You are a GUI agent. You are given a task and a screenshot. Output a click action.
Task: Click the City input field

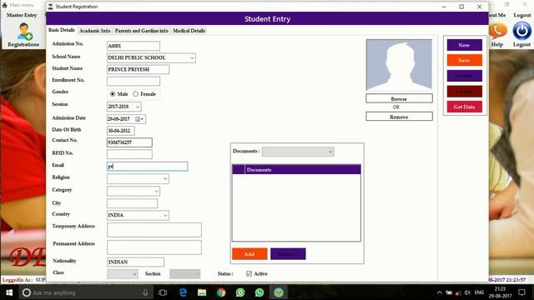(132, 203)
